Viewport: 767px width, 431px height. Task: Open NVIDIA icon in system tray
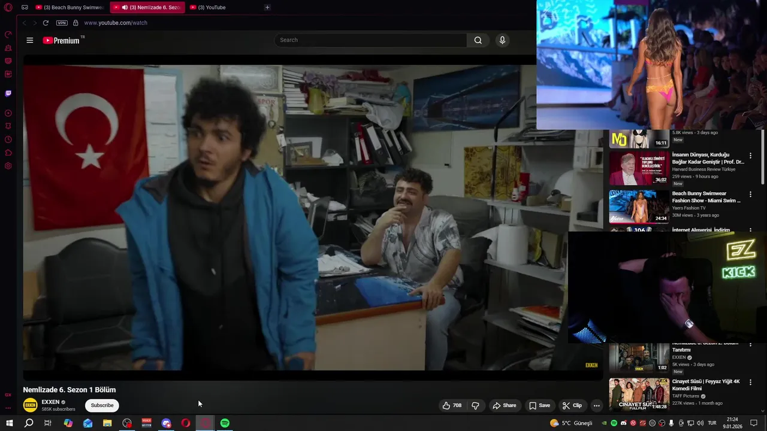(604, 423)
